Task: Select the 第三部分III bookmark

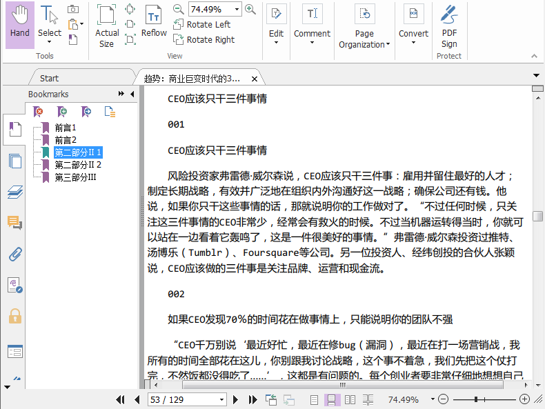Action: pos(75,177)
